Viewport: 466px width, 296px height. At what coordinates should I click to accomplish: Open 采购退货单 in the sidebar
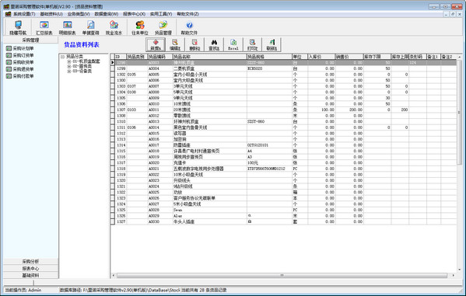[x=20, y=69]
